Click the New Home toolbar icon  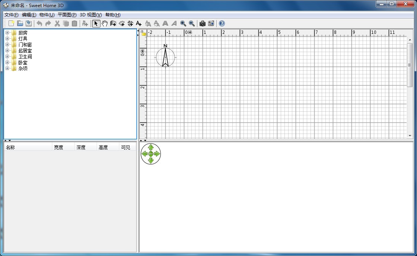pos(12,23)
